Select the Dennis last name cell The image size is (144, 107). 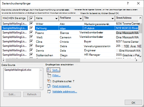tap(47, 50)
